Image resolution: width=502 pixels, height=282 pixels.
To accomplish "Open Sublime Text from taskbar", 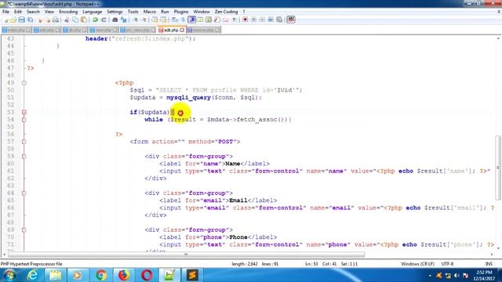I will [192, 275].
